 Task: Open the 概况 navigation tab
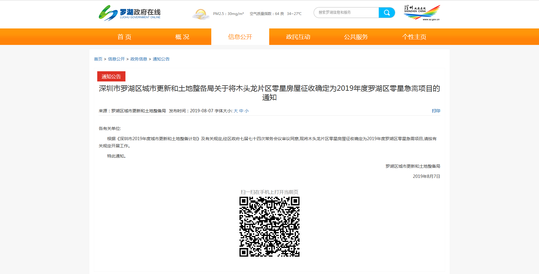click(x=182, y=37)
